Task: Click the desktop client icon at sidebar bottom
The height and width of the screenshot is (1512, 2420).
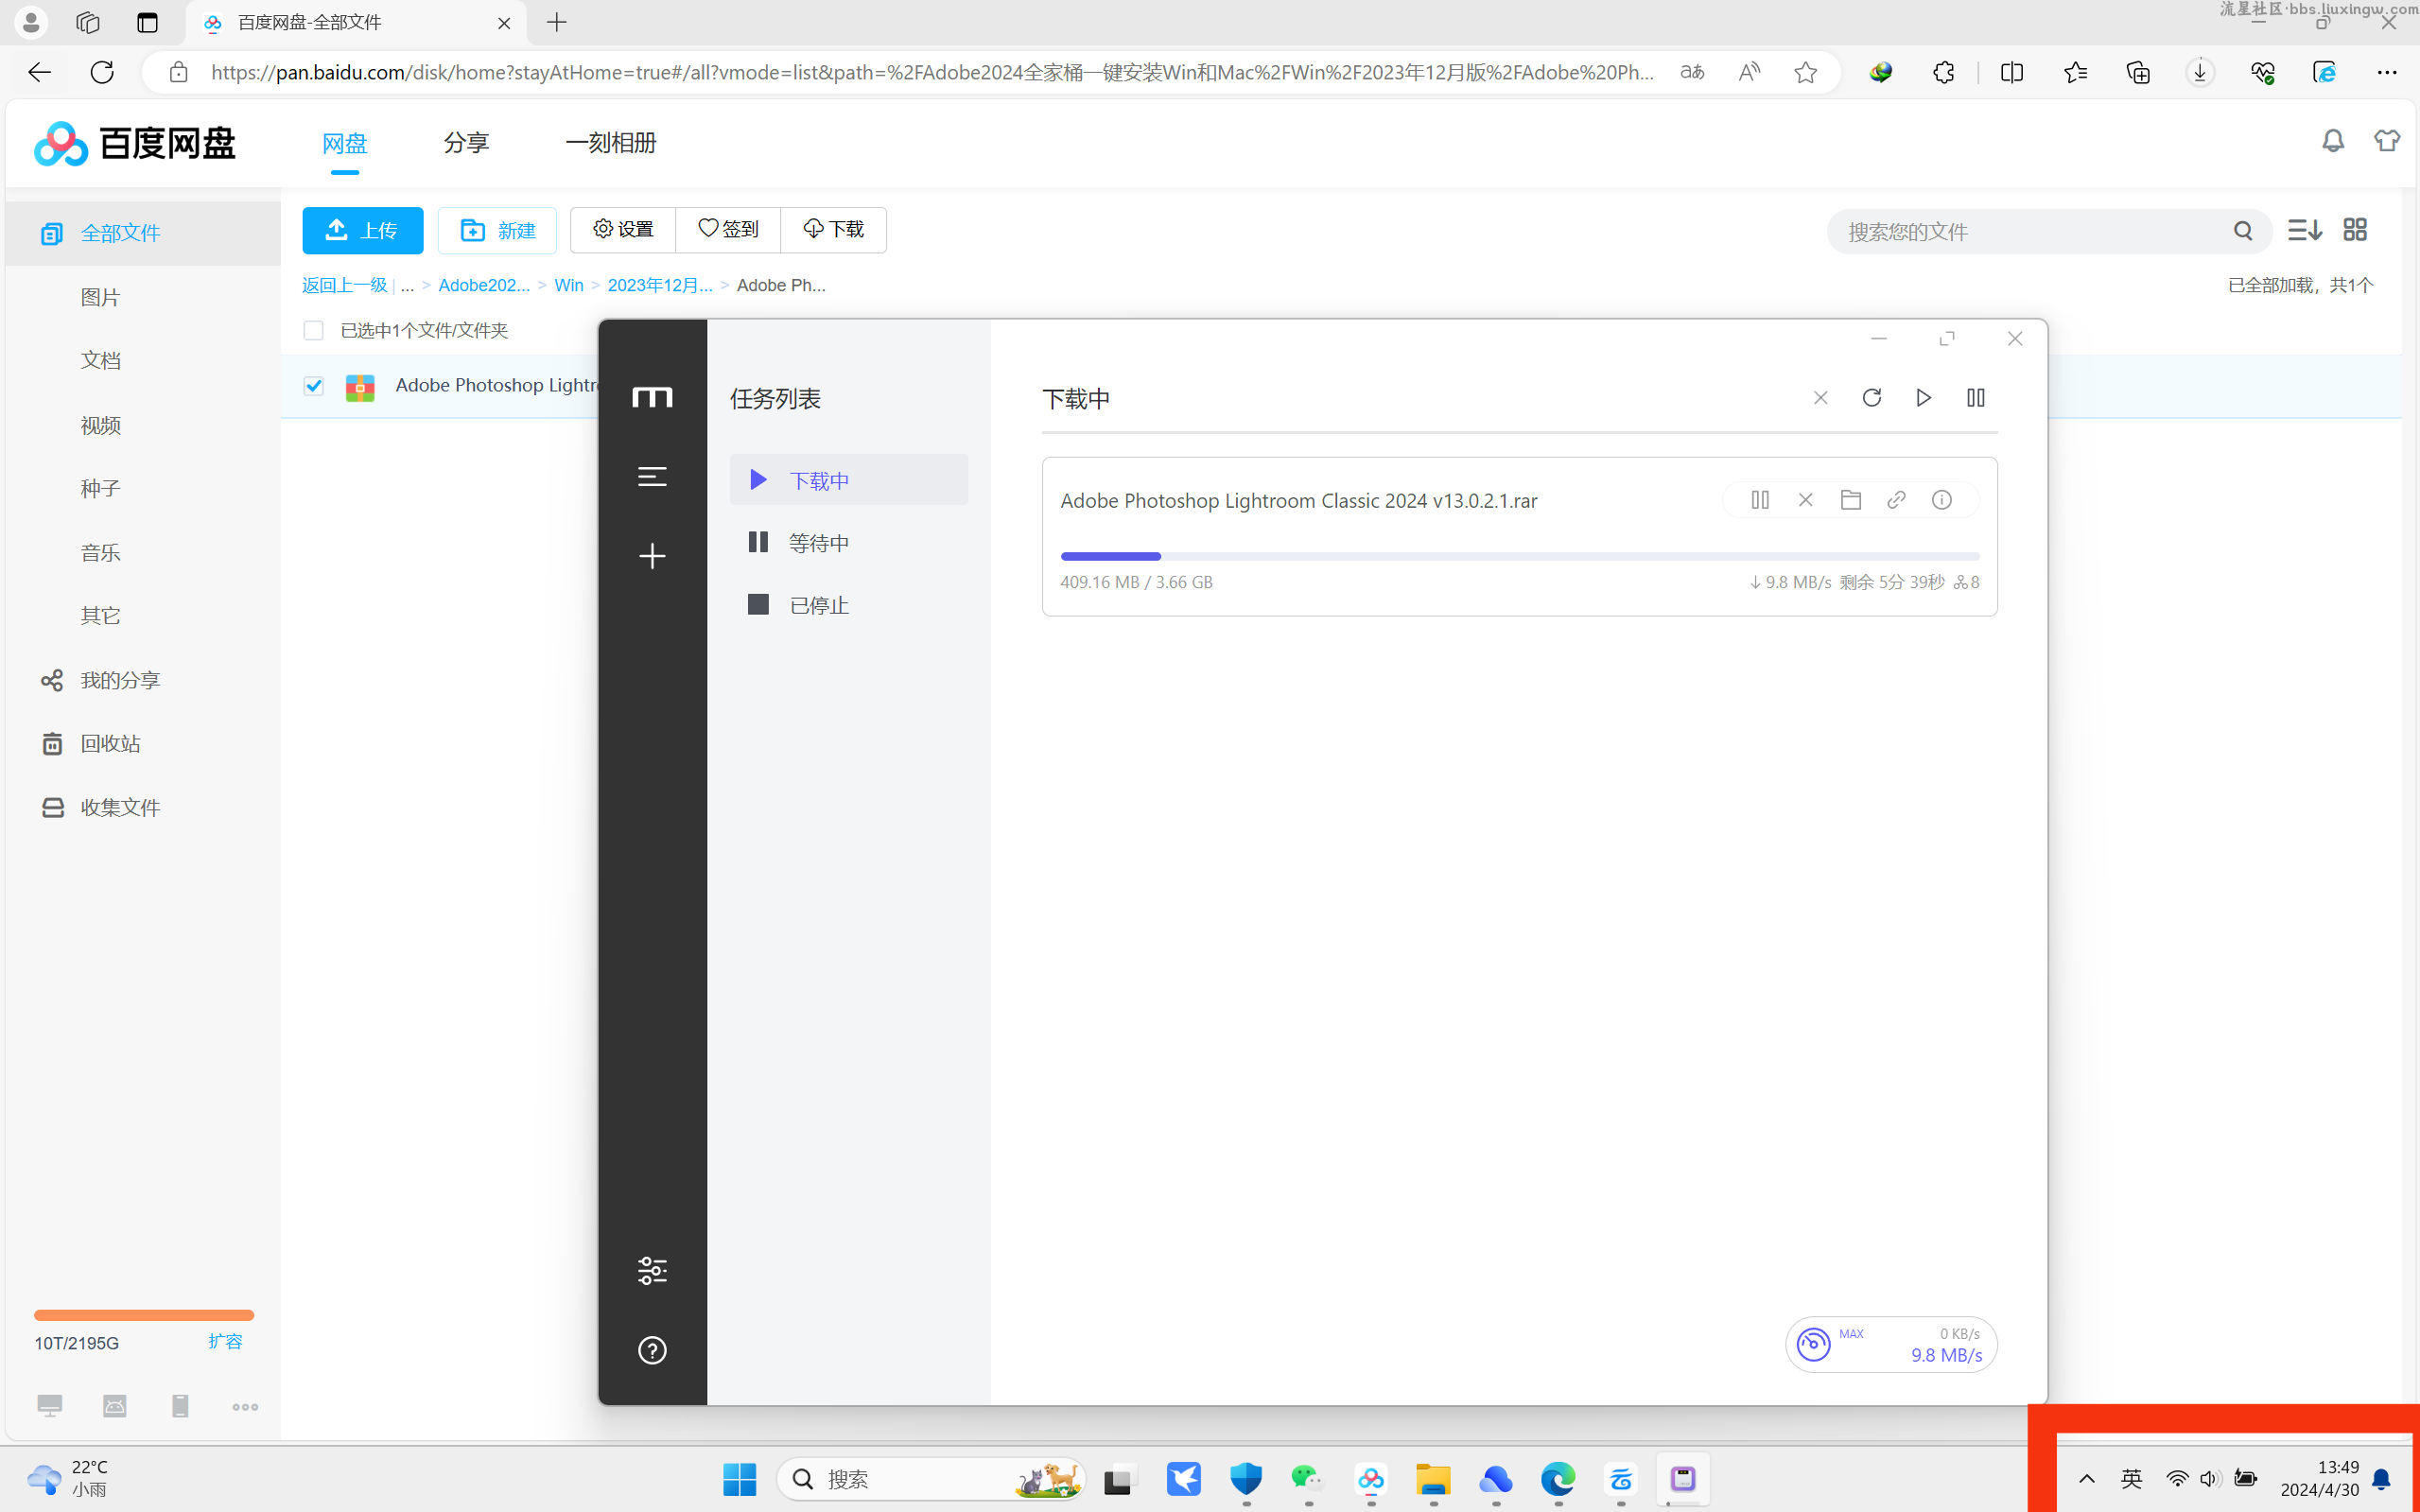Action: tap(49, 1405)
